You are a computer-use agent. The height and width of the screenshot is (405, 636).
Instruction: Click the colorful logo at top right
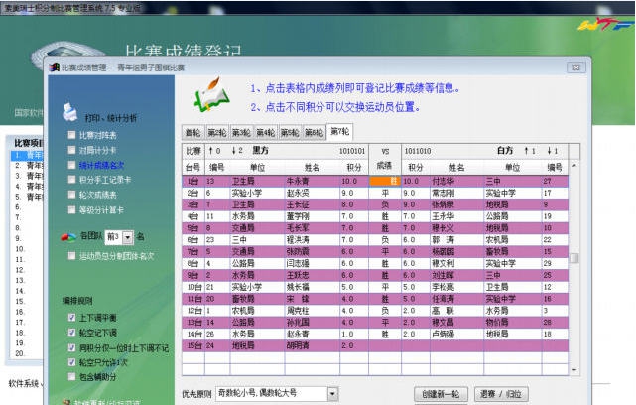pos(604,24)
